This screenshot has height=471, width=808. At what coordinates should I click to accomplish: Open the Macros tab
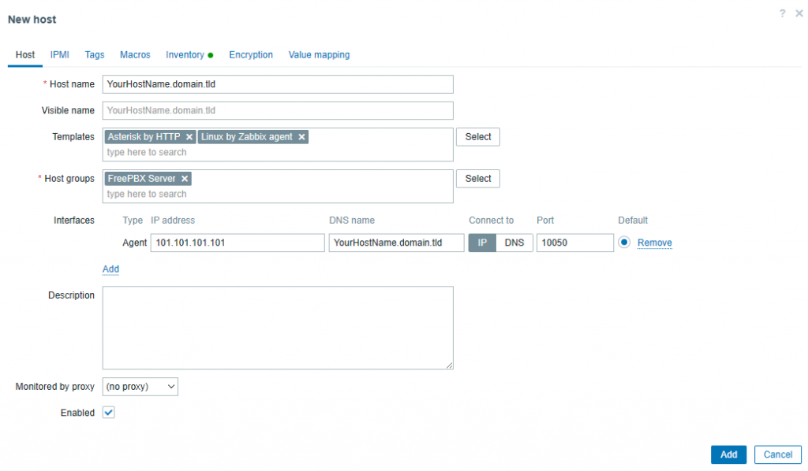coord(135,55)
